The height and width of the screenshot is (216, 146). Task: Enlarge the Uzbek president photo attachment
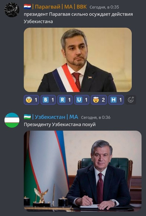pos(83,171)
